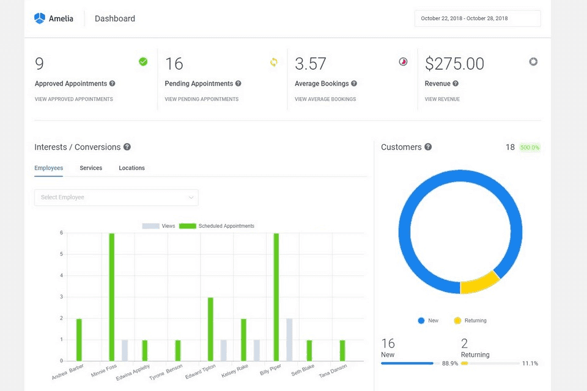This screenshot has height=391, width=587.
Task: Click the VIEW REVENUE link
Action: tap(442, 99)
